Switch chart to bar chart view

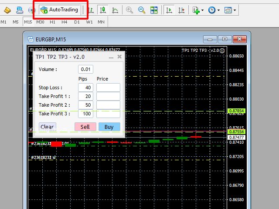(x=91, y=10)
